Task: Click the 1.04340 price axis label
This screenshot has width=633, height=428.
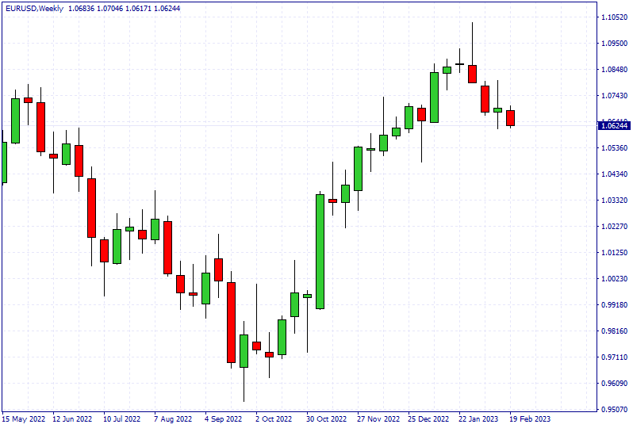Action: 615,174
